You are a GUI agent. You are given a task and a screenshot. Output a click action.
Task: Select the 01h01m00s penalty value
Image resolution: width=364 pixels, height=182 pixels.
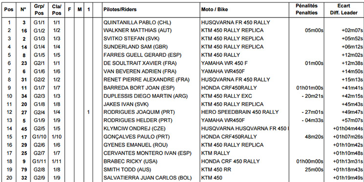coord(309,88)
